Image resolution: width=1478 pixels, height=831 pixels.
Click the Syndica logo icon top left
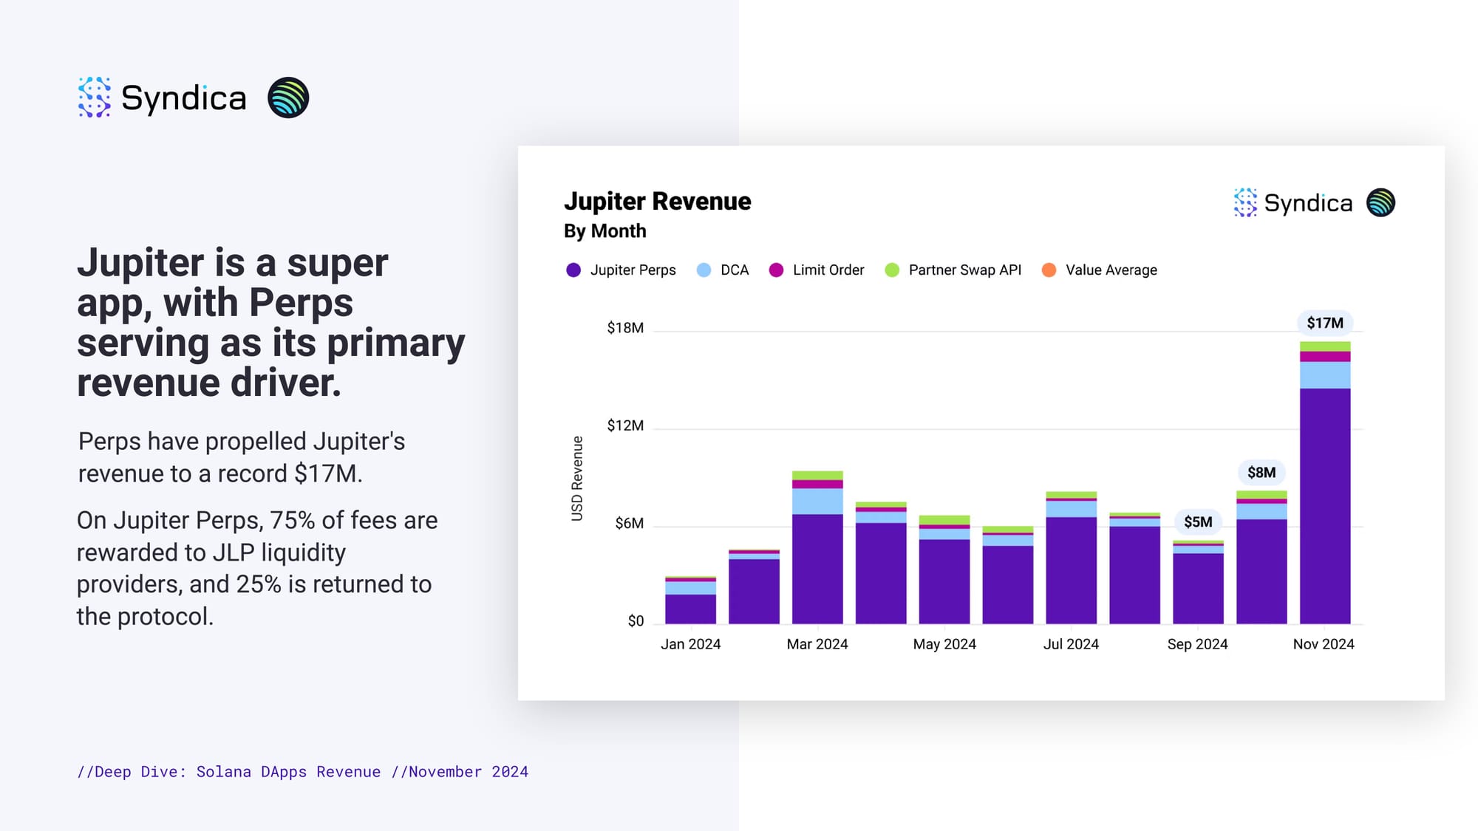[95, 98]
